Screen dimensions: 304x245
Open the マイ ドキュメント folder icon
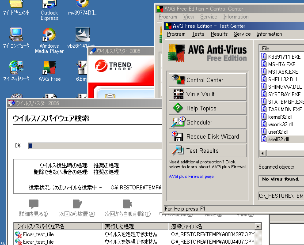point(16,8)
